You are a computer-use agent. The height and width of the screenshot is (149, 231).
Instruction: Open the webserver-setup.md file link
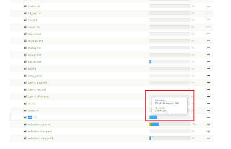pos(39,124)
